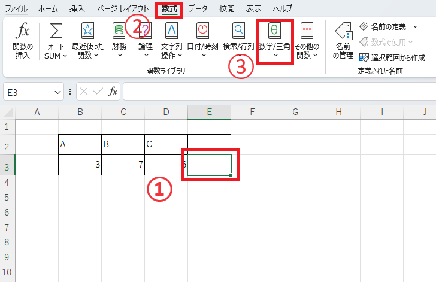Open the Financial (財務) functions list
The image size is (436, 282).
[x=119, y=41]
